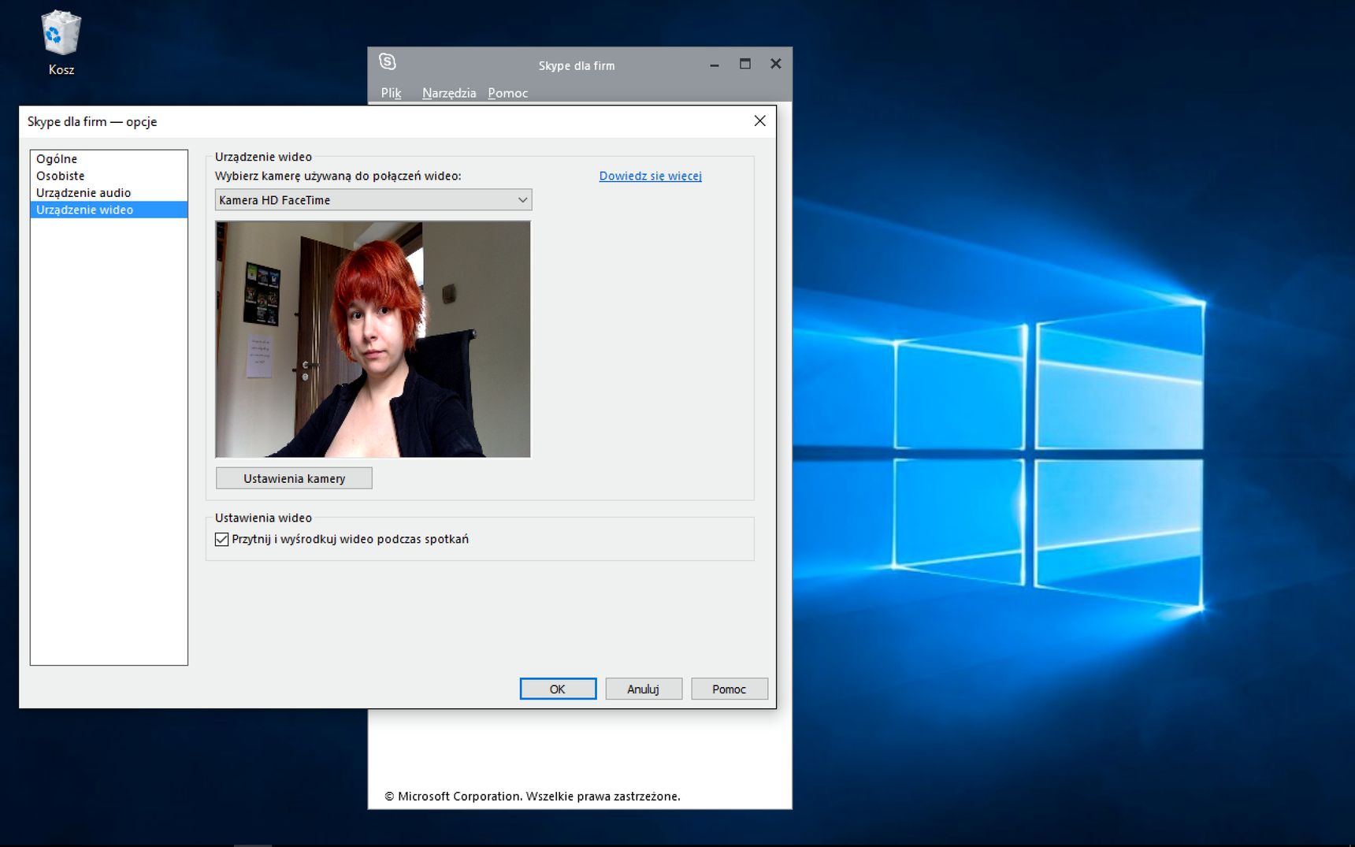
Task: Select Osobiste in options list
Action: click(109, 176)
